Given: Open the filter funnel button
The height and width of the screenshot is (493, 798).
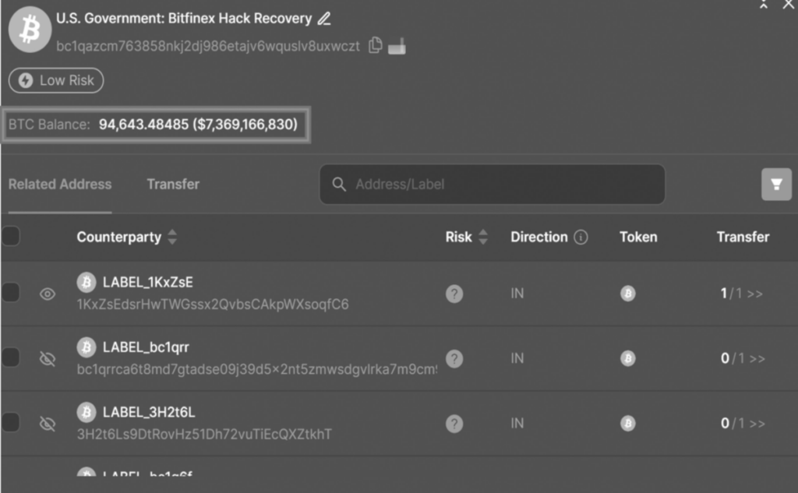Looking at the screenshot, I should click(x=776, y=184).
